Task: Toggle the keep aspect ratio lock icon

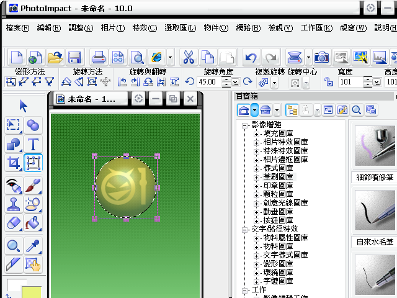Action: 329,82
